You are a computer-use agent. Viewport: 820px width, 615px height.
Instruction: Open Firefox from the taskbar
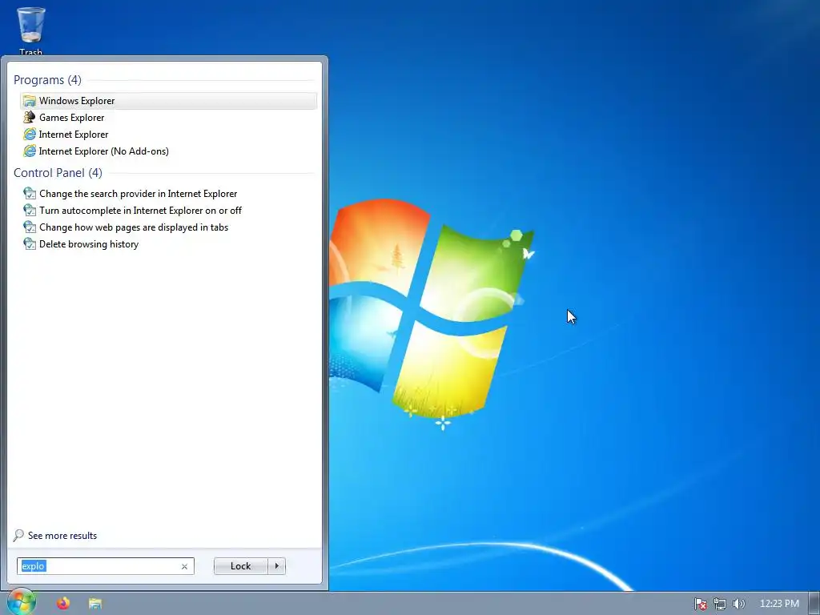point(63,603)
